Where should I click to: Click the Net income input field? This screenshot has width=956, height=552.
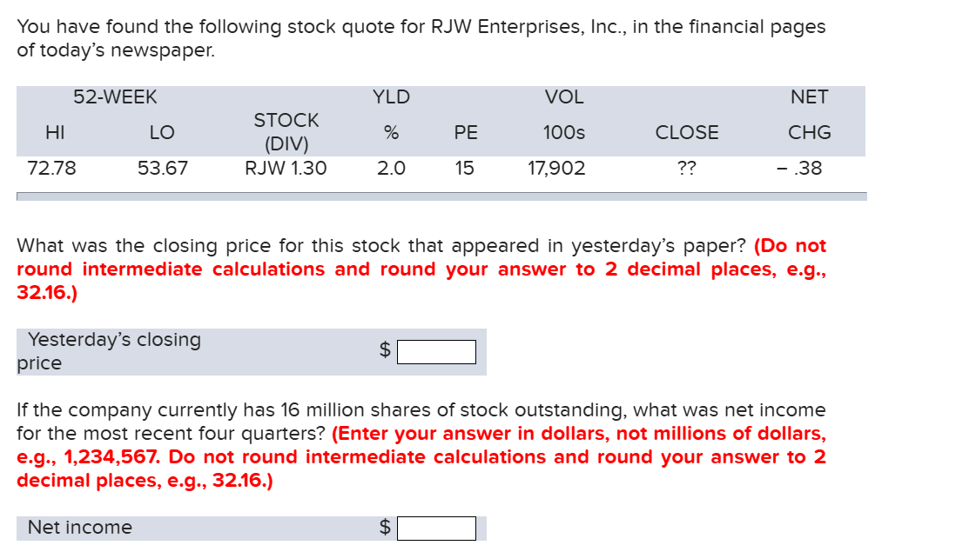click(435, 527)
